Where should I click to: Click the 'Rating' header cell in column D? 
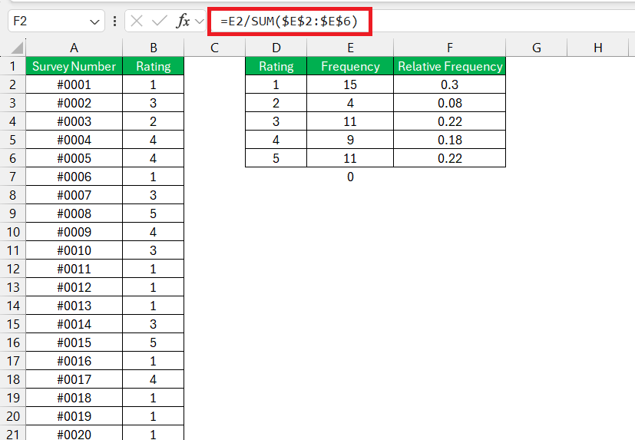click(x=276, y=66)
